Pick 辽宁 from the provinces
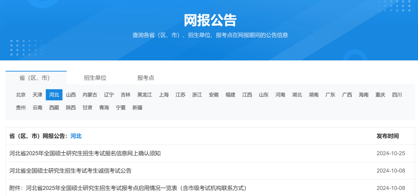Image resolution: width=418 pixels, height=196 pixels. [109, 95]
